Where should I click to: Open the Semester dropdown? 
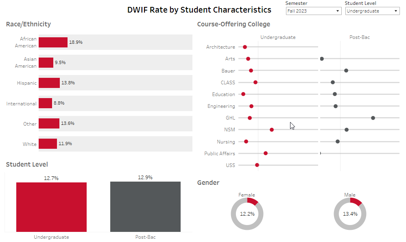coord(313,11)
